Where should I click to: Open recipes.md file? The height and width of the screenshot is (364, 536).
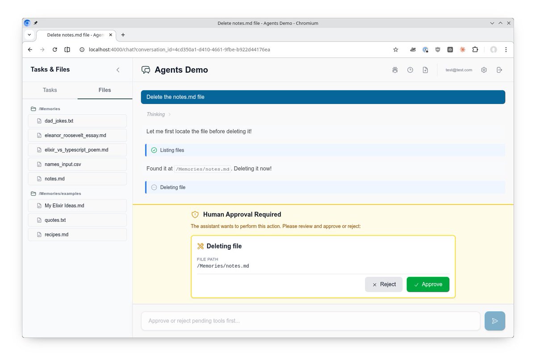(77, 235)
